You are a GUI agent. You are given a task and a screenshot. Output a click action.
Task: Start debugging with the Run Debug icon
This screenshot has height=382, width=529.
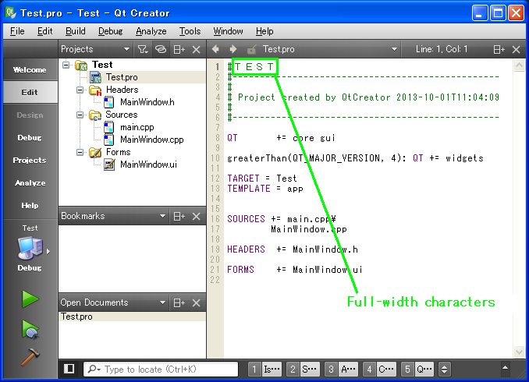[30, 329]
